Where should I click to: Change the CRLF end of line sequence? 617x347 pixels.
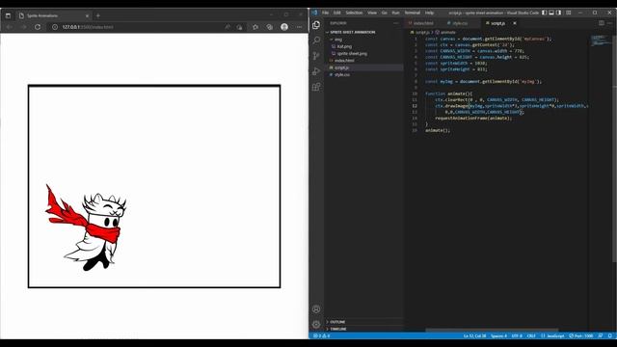pyautogui.click(x=531, y=336)
